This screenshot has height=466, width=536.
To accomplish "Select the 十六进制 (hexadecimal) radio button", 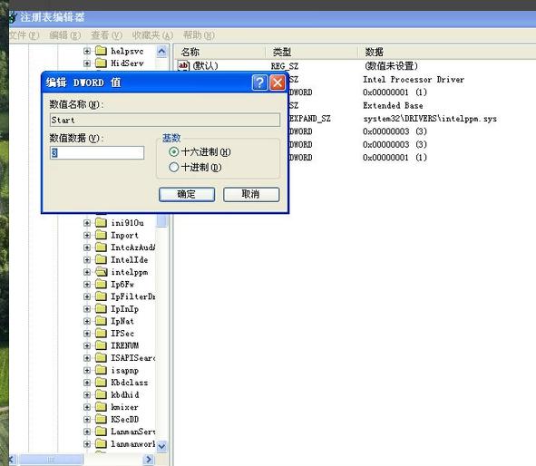I will [x=173, y=151].
